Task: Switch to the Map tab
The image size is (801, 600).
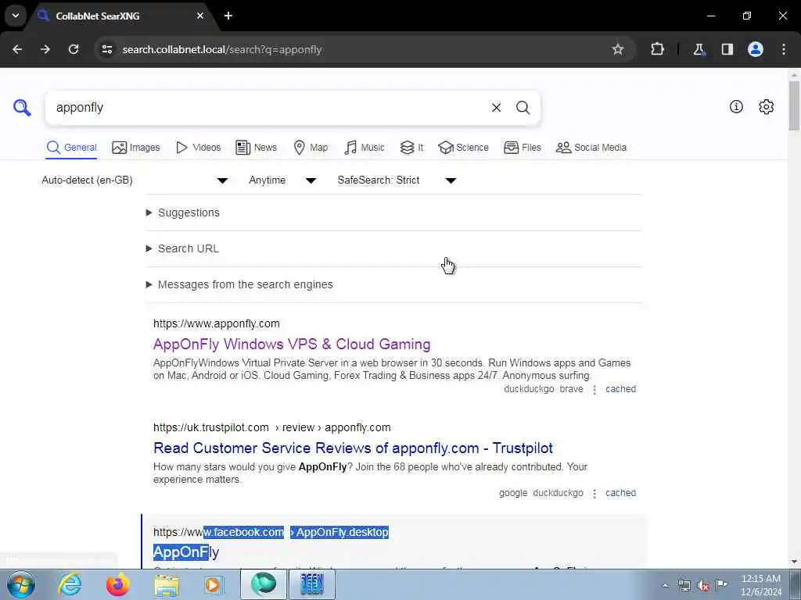Action: [311, 148]
